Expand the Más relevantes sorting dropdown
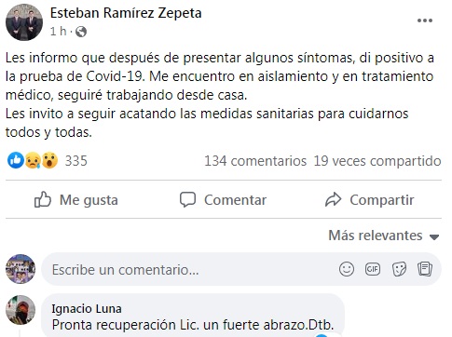This screenshot has width=452, height=337. (384, 236)
